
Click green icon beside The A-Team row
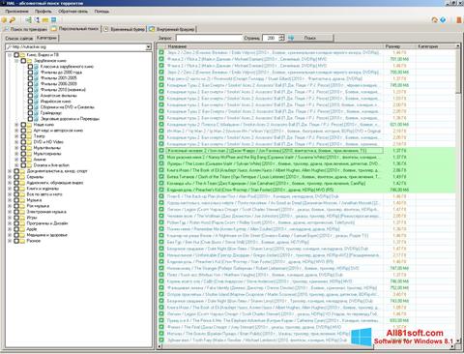[x=161, y=183]
